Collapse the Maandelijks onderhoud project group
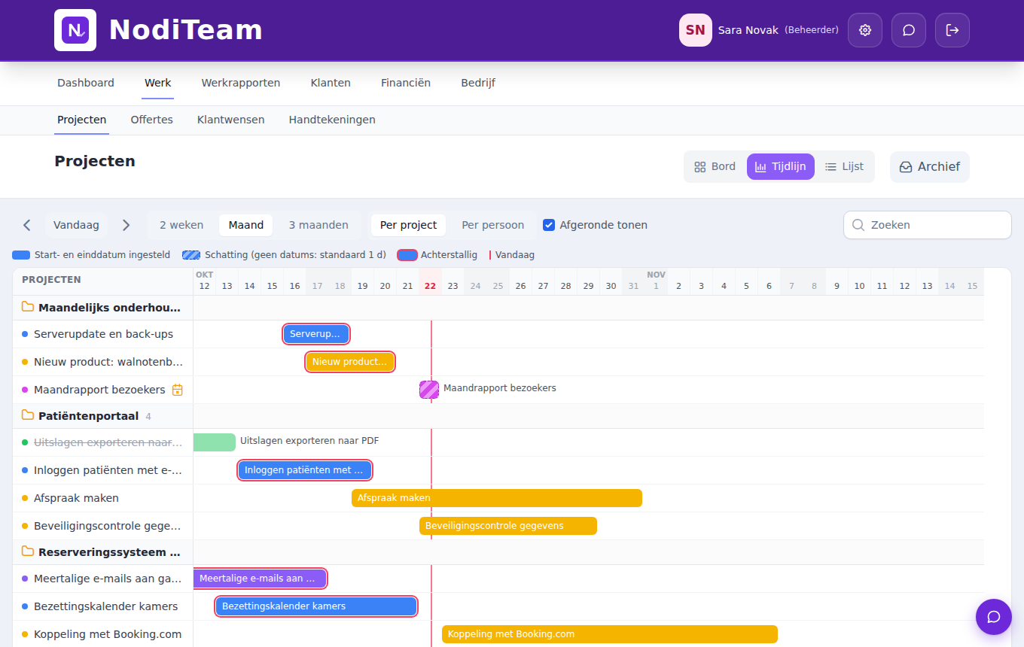1024x647 pixels. [102, 308]
